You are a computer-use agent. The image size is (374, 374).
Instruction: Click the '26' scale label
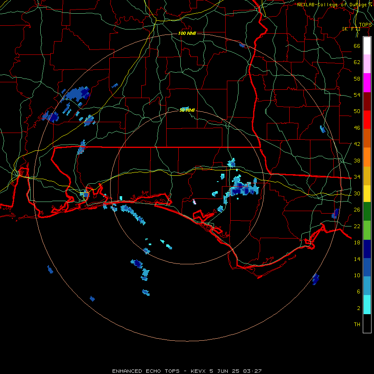tap(357, 210)
